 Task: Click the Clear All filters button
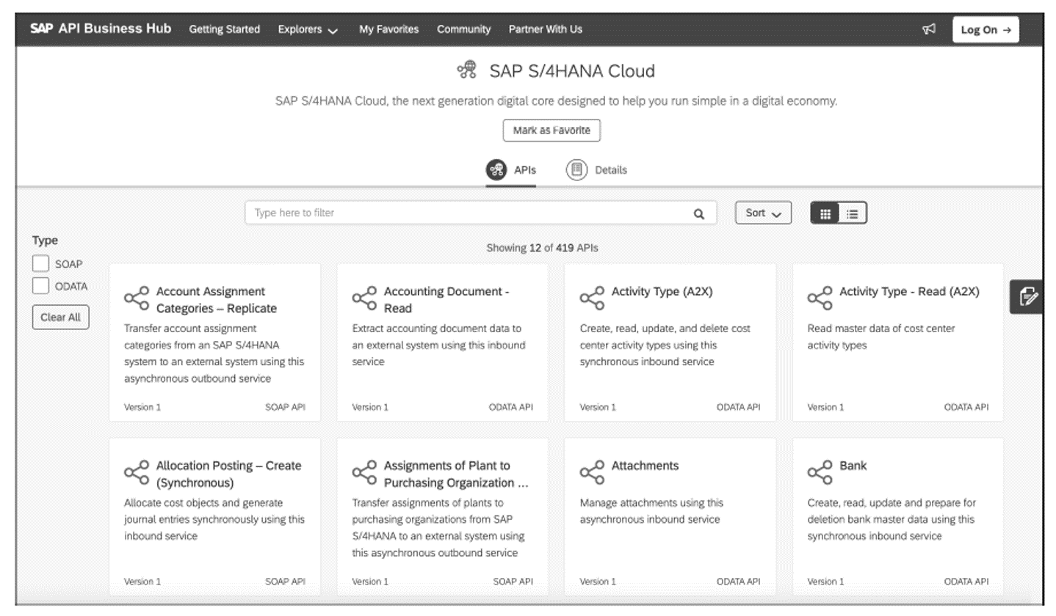tap(60, 317)
